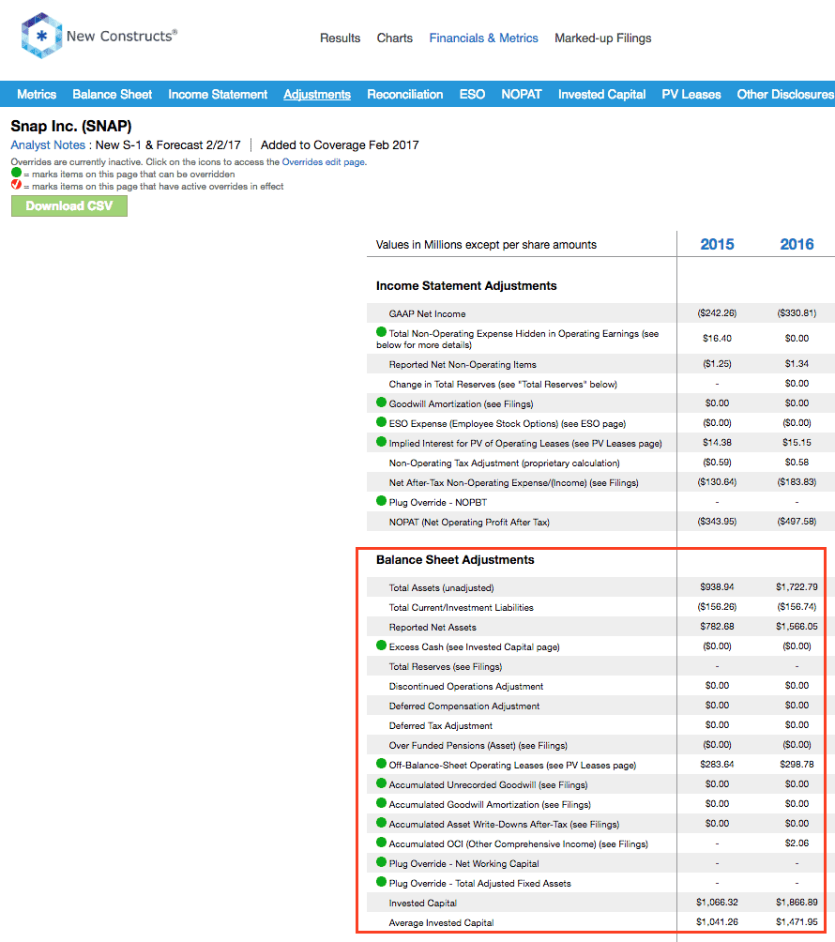Click green dot for Plug Override - Net Working Capital

click(x=381, y=862)
